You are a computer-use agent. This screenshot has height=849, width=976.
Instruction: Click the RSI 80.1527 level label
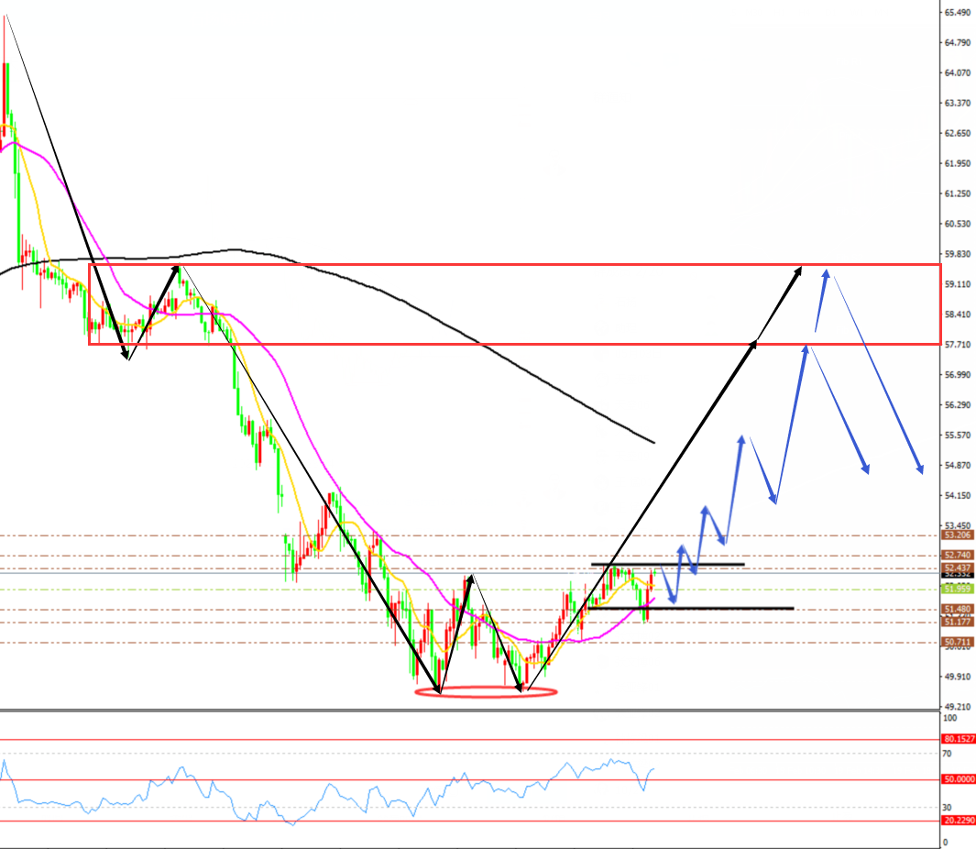[958, 738]
